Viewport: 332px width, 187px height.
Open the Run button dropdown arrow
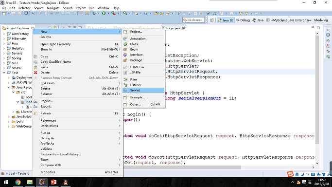(108, 13)
